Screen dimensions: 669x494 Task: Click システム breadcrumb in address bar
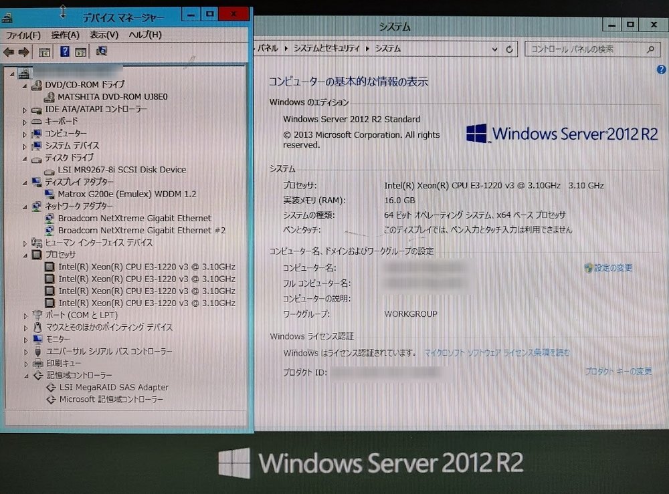pyautogui.click(x=388, y=49)
